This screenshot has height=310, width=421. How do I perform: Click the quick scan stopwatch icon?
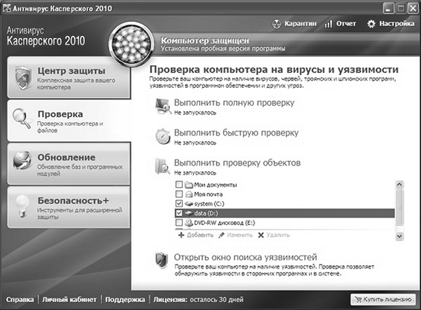pyautogui.click(x=163, y=136)
